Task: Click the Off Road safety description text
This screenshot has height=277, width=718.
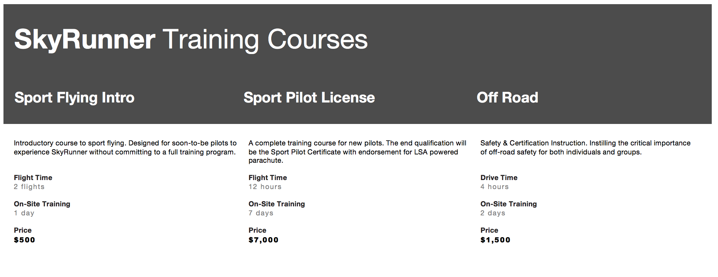Action: coord(585,148)
